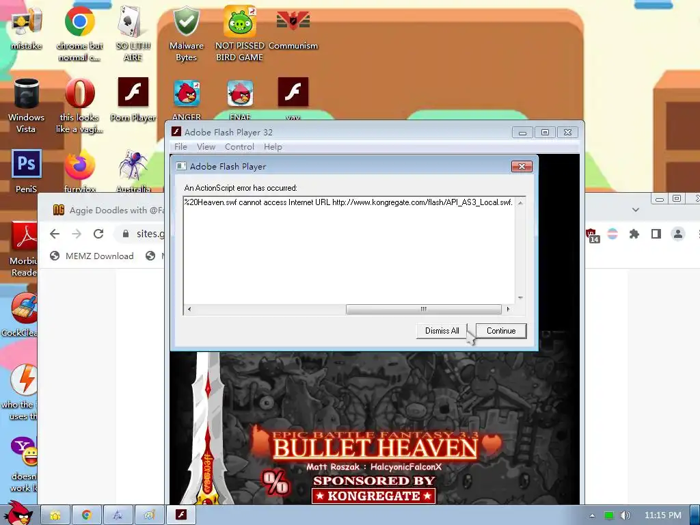Click the Sponsored by Kongregate banner
Screen dimensions: 700x525
374,489
